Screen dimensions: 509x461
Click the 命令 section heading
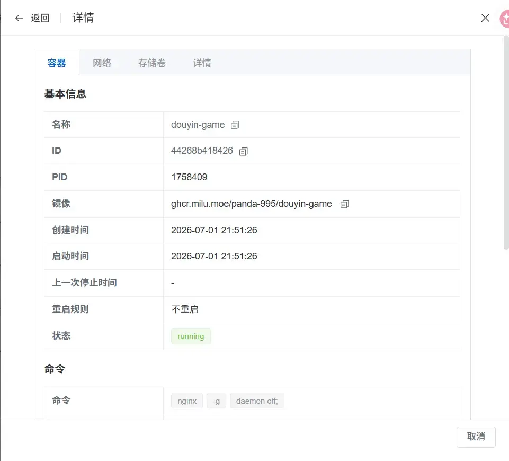[x=55, y=369]
